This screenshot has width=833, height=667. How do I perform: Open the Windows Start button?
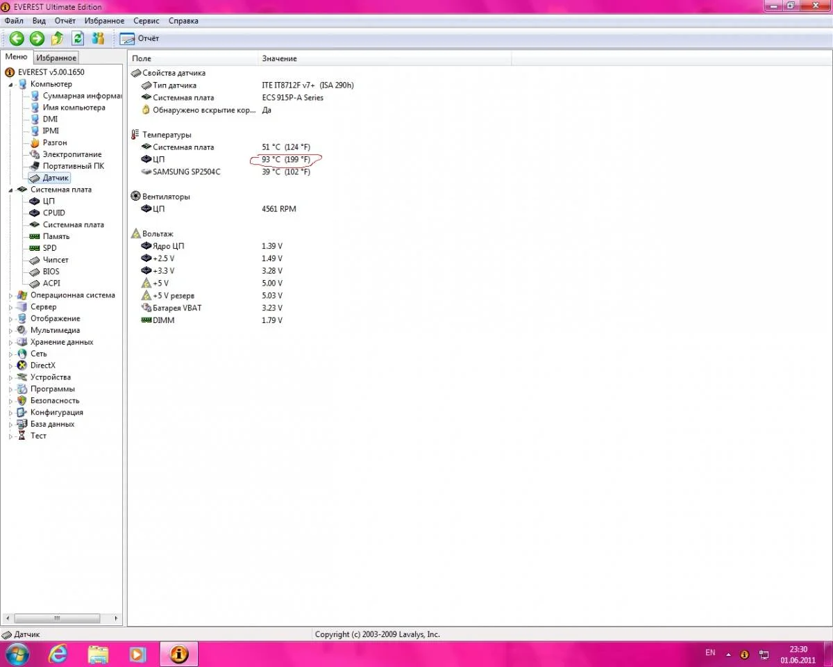[16, 654]
